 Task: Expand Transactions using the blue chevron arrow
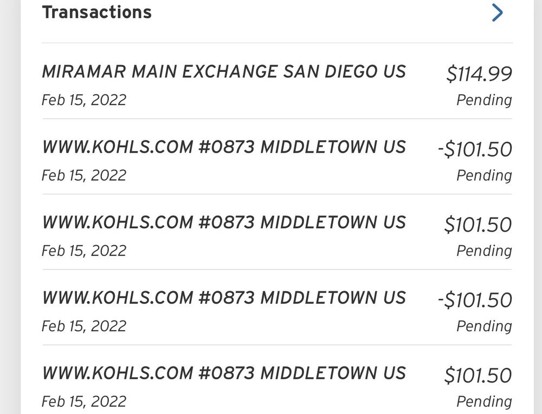tap(497, 13)
